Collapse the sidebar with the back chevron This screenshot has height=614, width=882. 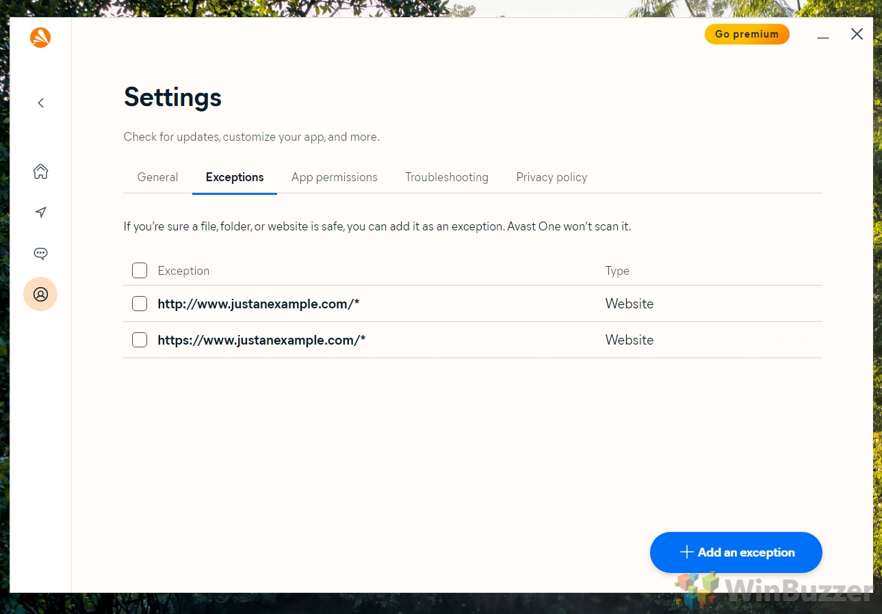click(x=40, y=103)
